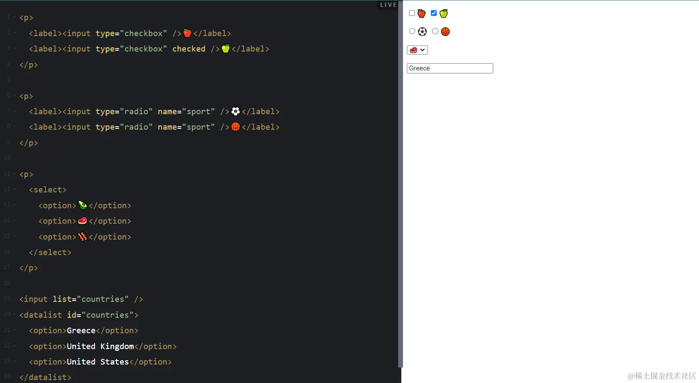Focus the Greece text input in the preview
This screenshot has width=699, height=383.
[450, 68]
